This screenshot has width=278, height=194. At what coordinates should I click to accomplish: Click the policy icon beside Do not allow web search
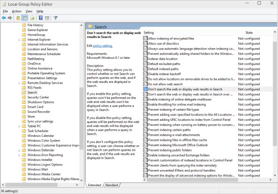click(145, 84)
